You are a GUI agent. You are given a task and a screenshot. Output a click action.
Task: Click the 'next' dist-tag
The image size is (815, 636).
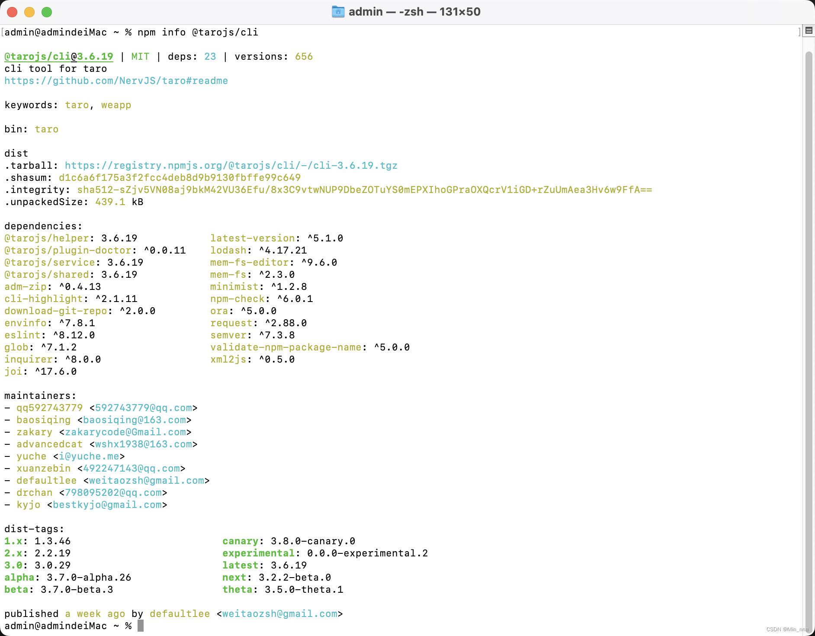(234, 578)
